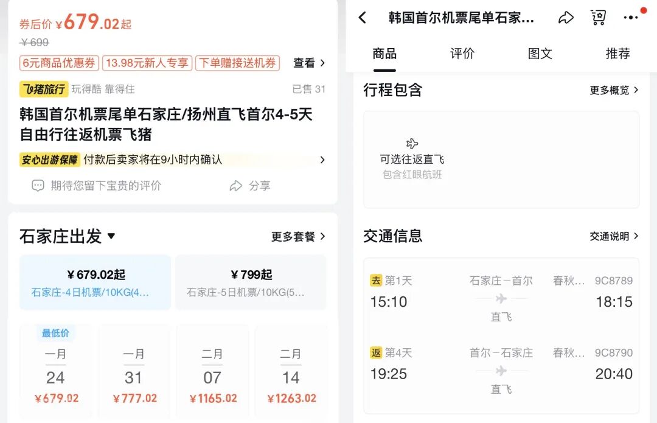Tap the three-dot more options icon

tap(630, 18)
